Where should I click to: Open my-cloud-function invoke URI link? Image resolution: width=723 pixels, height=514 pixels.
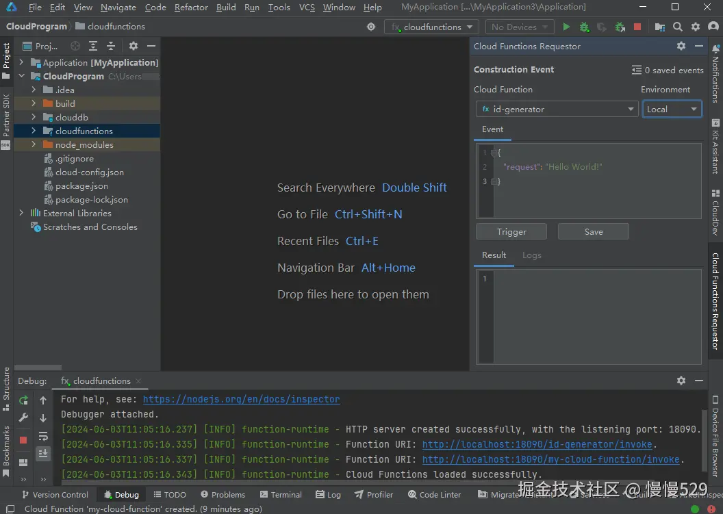pyautogui.click(x=551, y=460)
